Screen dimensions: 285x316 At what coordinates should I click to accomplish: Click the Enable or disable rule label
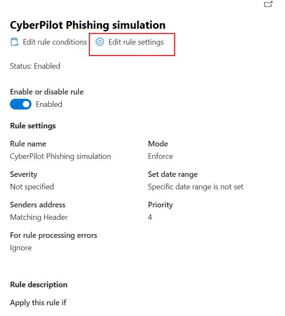click(x=46, y=92)
